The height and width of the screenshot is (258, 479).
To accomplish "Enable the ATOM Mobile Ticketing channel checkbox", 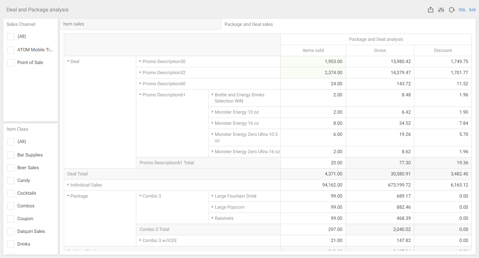I will (x=10, y=50).
